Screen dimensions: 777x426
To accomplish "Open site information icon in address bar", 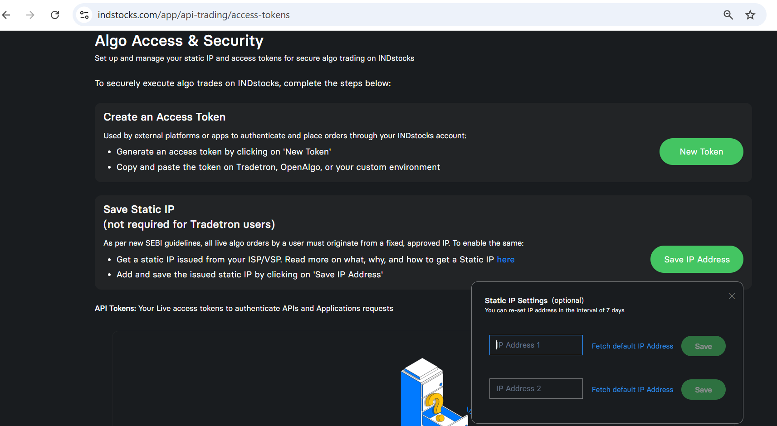I will coord(84,15).
